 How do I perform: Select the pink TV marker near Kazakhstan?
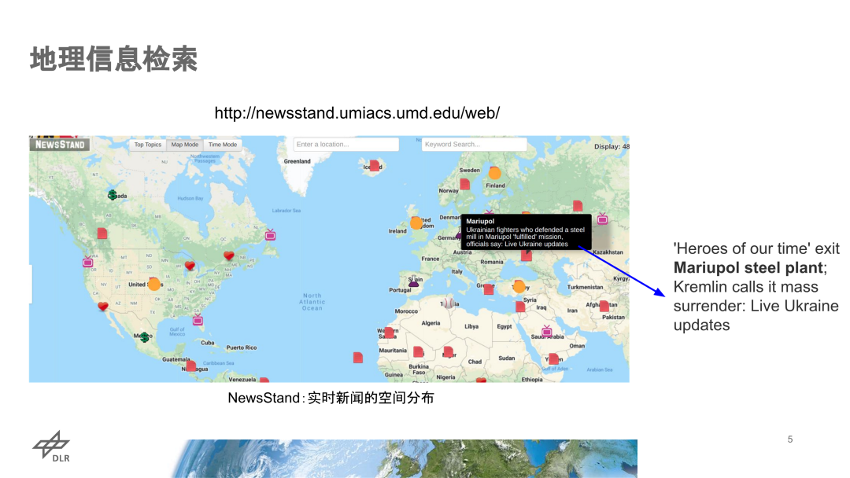pos(602,219)
